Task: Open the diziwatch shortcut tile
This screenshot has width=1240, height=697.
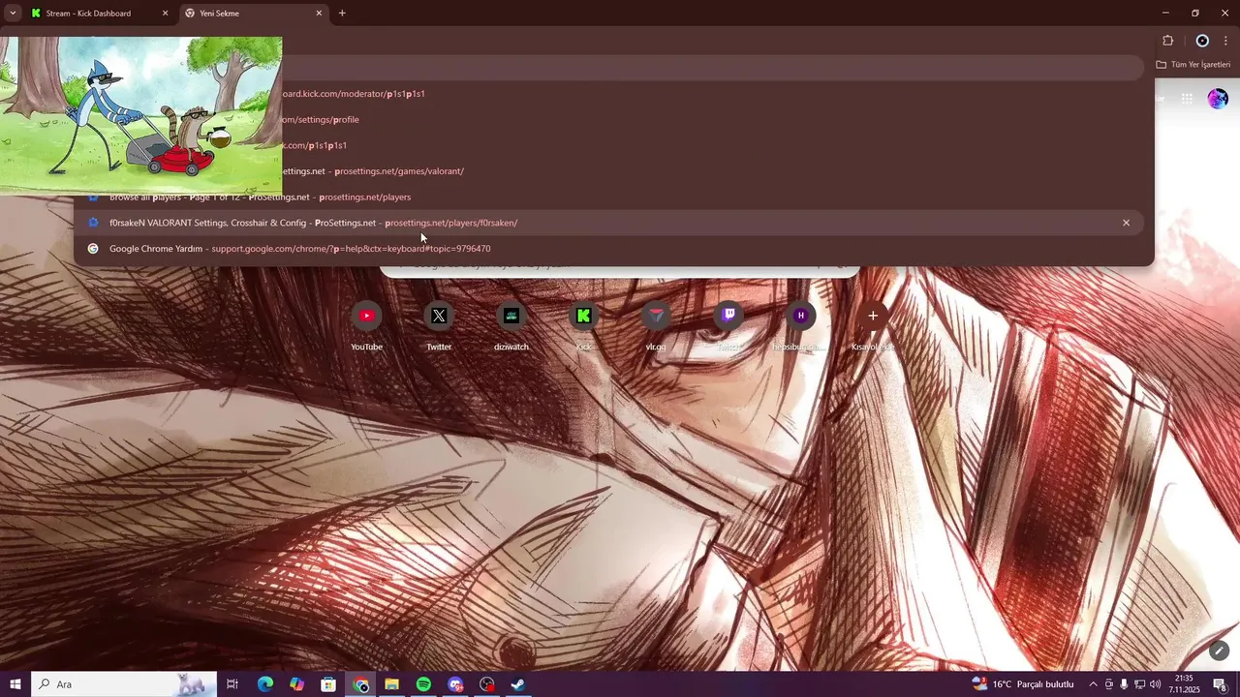Action: click(511, 326)
